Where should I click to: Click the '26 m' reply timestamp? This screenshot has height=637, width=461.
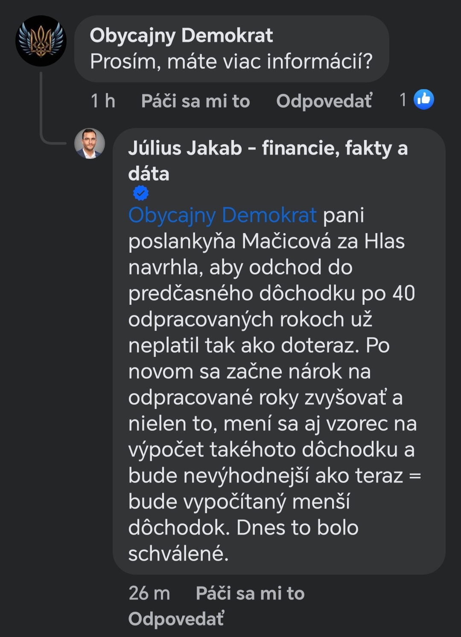coord(149,593)
